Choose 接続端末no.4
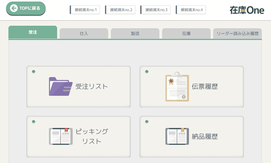The height and width of the screenshot is (163, 271). point(191,10)
